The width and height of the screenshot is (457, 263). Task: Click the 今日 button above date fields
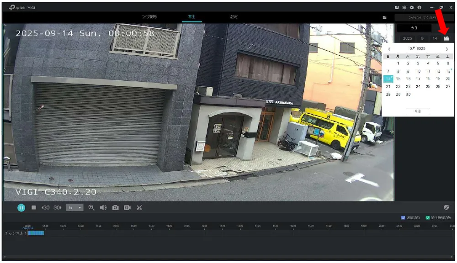[414, 28]
